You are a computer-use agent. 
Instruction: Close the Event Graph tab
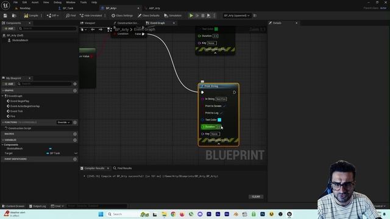174,23
